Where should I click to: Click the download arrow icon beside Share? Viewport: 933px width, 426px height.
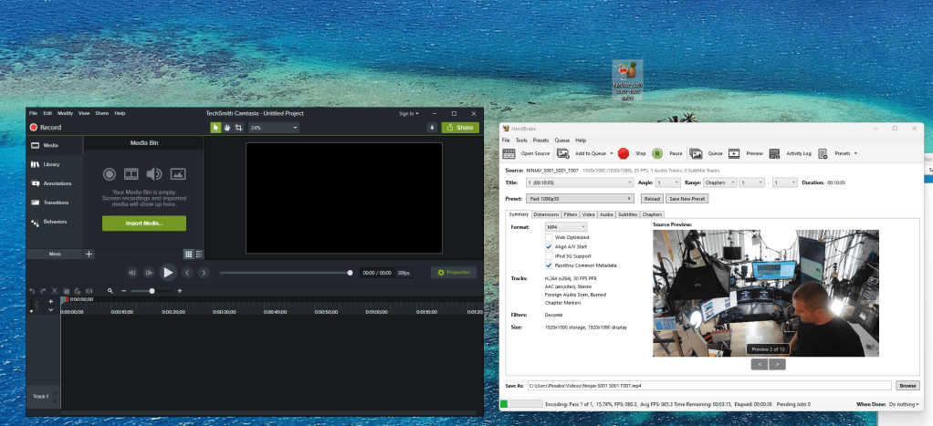[432, 128]
